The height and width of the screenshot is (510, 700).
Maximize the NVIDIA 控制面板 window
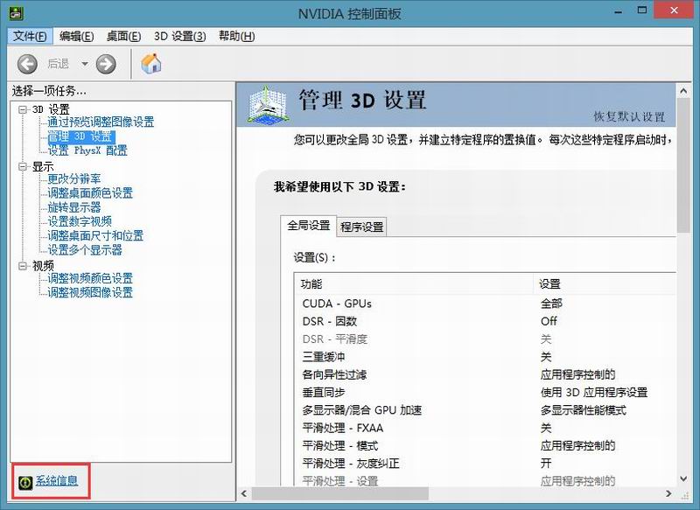[x=642, y=10]
